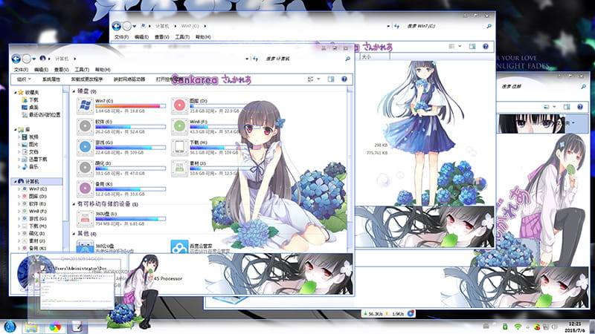Open help in the 计算机 window toolbar

pos(344,79)
